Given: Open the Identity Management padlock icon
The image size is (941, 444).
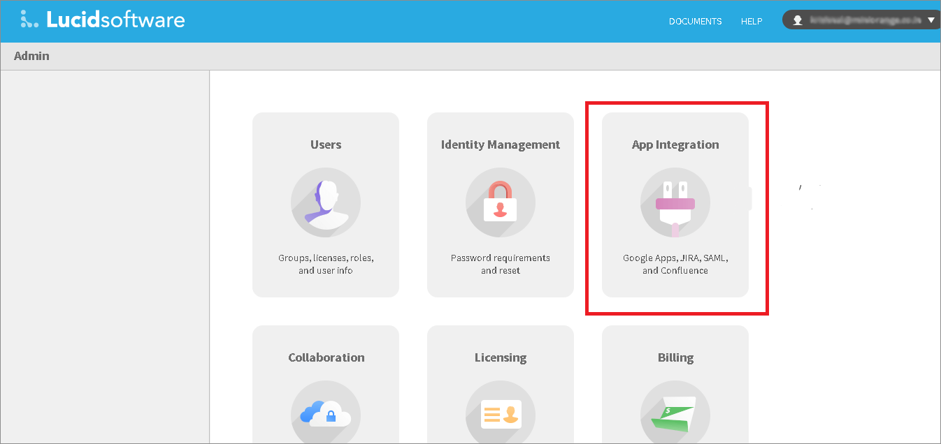Looking at the screenshot, I should tap(501, 203).
